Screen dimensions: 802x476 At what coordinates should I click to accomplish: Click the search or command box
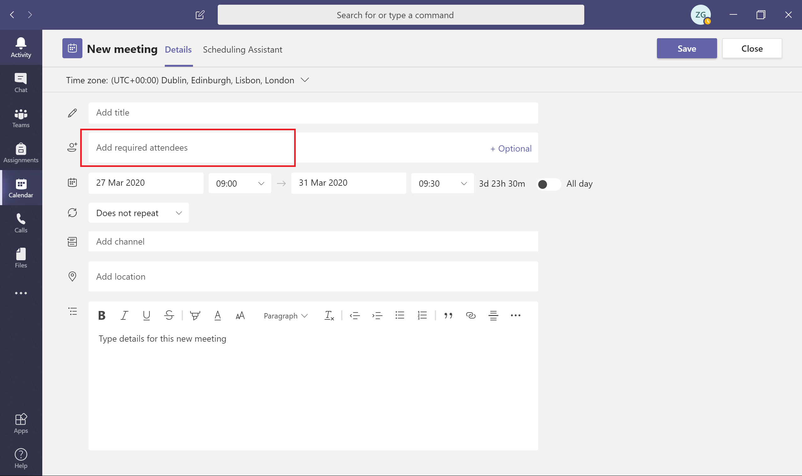(401, 15)
